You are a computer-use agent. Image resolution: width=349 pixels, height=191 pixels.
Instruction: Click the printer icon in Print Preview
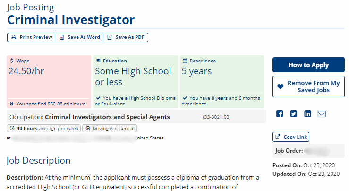(14, 37)
